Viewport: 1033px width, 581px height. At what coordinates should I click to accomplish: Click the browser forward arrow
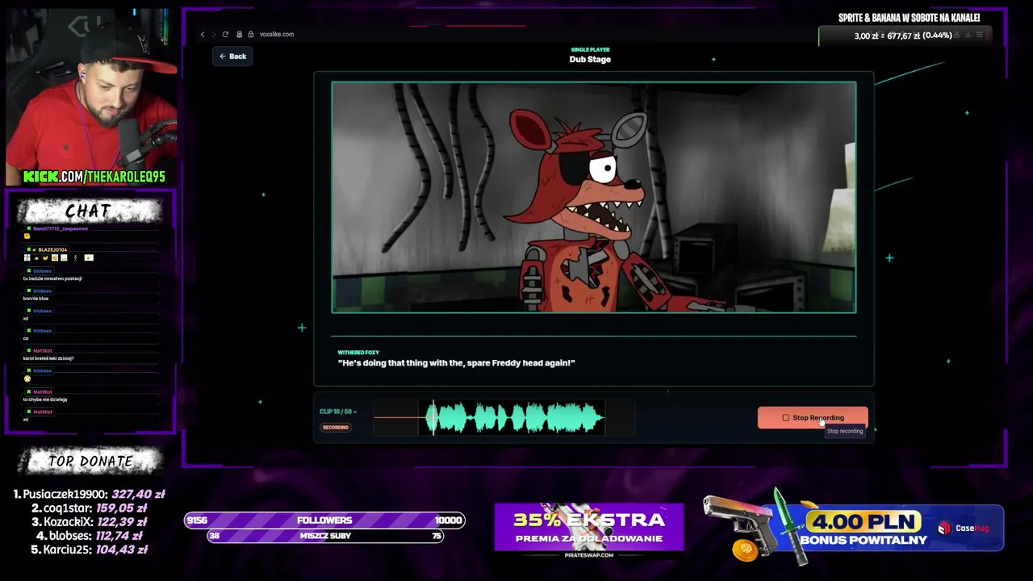(x=214, y=34)
